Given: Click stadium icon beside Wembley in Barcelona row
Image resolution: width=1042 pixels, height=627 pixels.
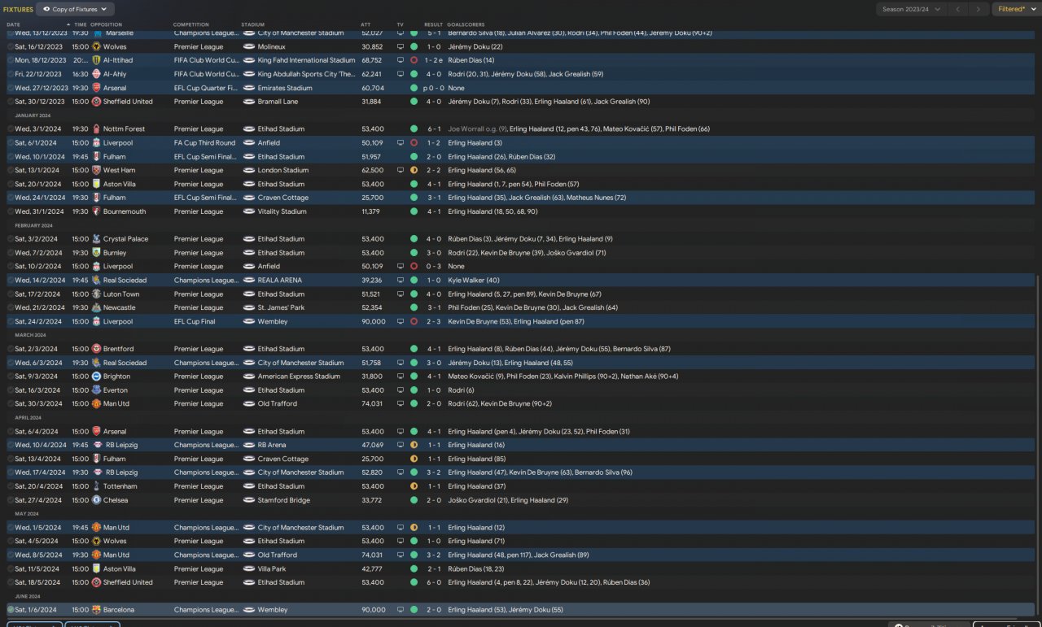Looking at the screenshot, I should click(249, 610).
